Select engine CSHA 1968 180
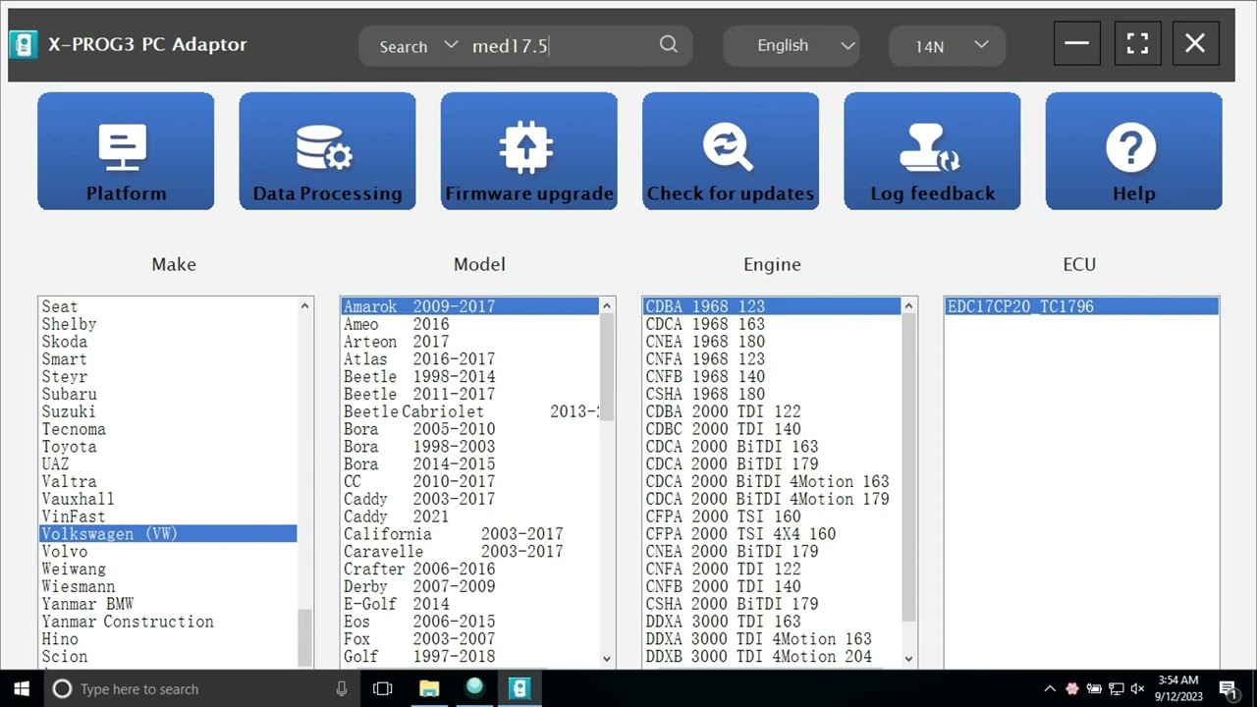1257x707 pixels. pyautogui.click(x=772, y=394)
